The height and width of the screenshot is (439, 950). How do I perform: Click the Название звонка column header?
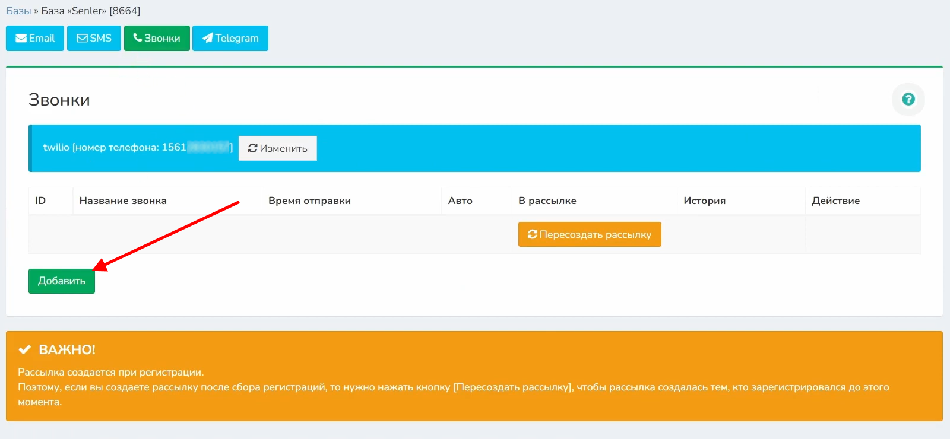click(123, 201)
